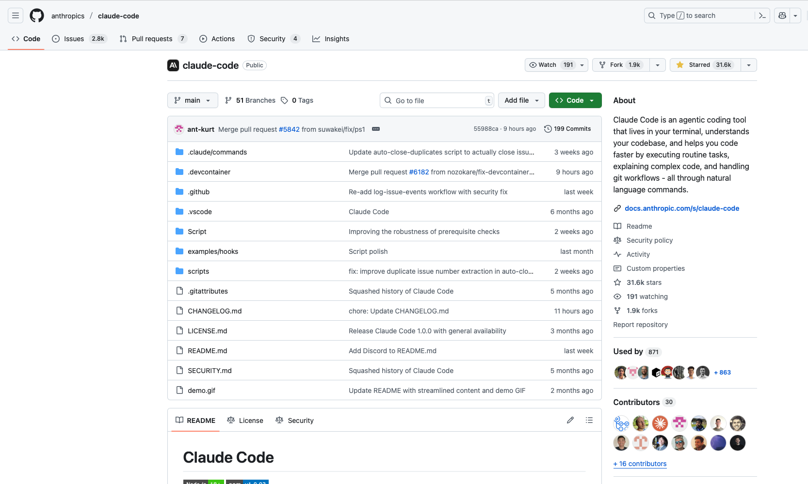
Task: Click the Watch button
Action: [556, 65]
